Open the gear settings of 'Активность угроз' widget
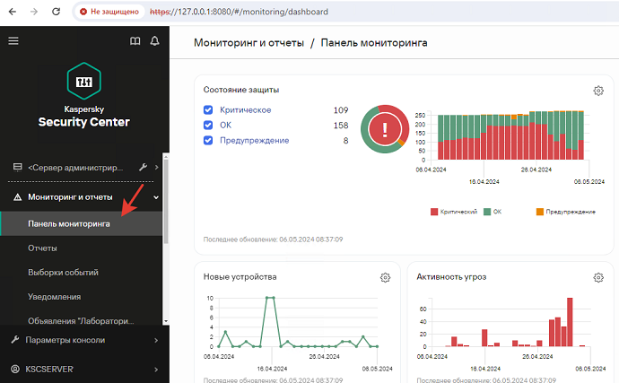This screenshot has width=619, height=383. (598, 277)
